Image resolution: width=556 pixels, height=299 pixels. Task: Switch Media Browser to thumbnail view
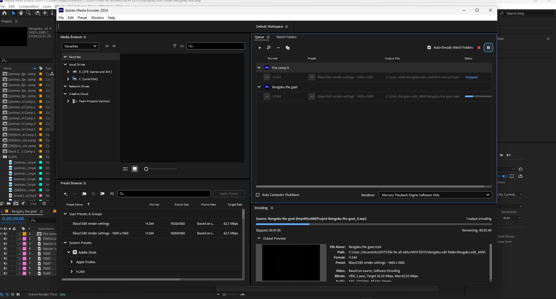tap(135, 169)
